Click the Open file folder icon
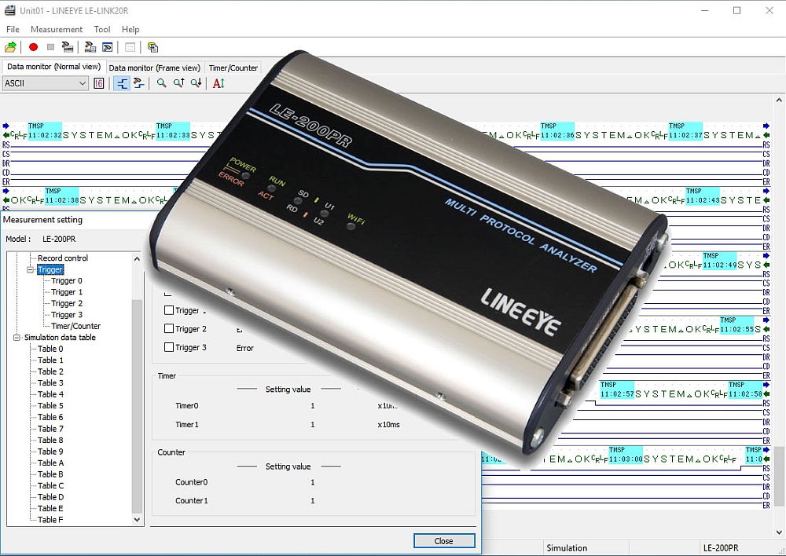 pos(11,47)
